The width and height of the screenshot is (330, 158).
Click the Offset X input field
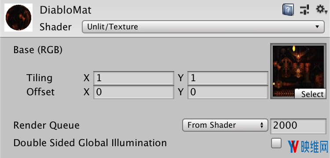(134, 92)
